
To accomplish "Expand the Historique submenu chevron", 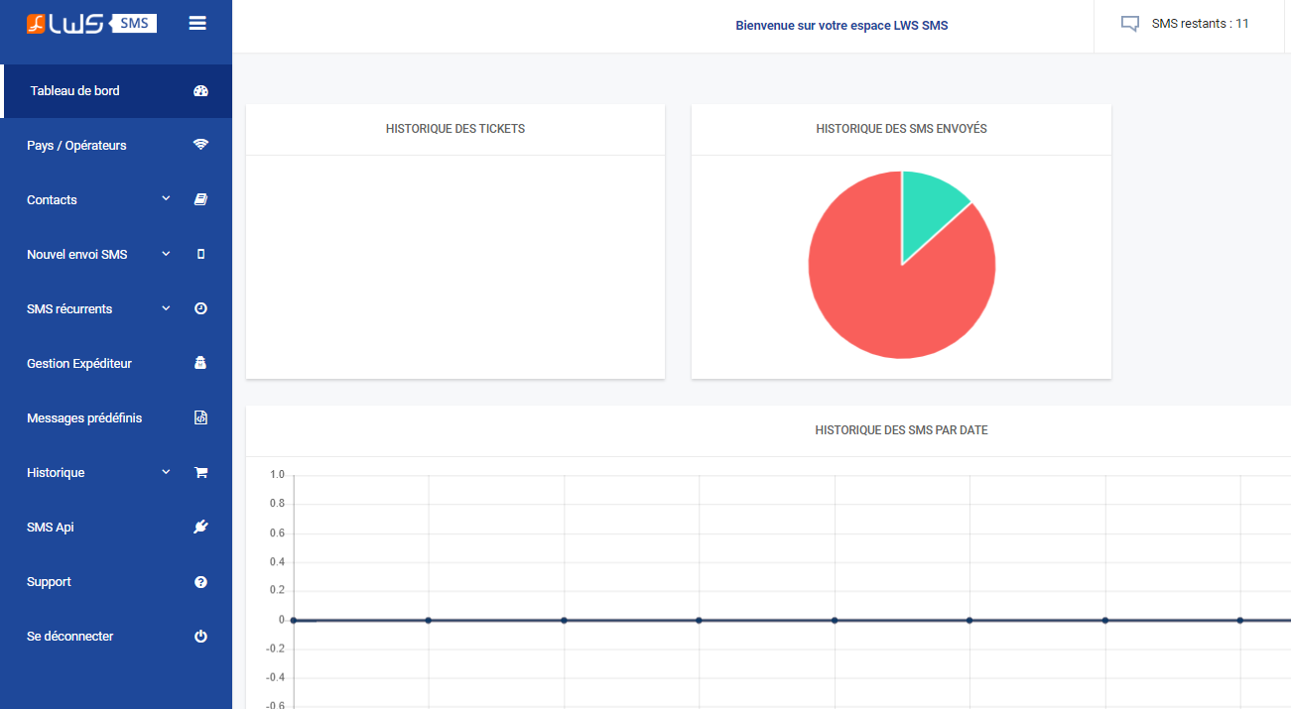I will 166,472.
